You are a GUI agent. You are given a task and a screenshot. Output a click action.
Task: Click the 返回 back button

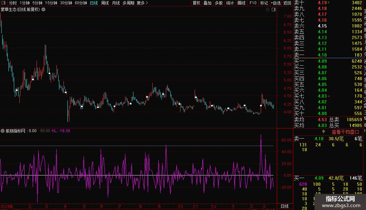[287, 3]
